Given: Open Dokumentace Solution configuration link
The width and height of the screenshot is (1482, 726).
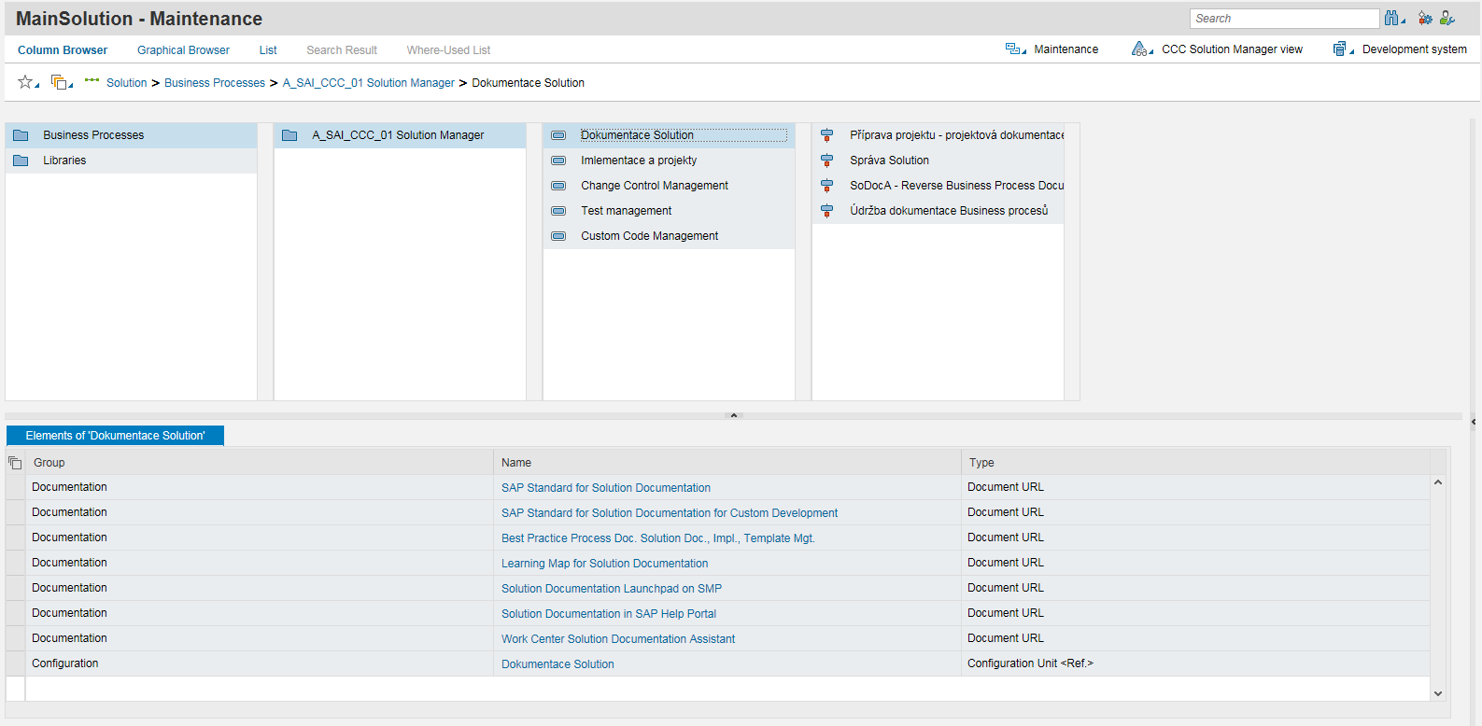Looking at the screenshot, I should [558, 664].
